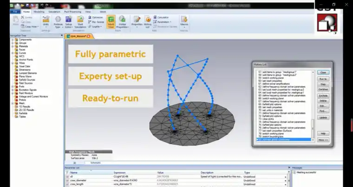Expand the Components tree node
This screenshot has height=187, width=353.
click(x=13, y=39)
